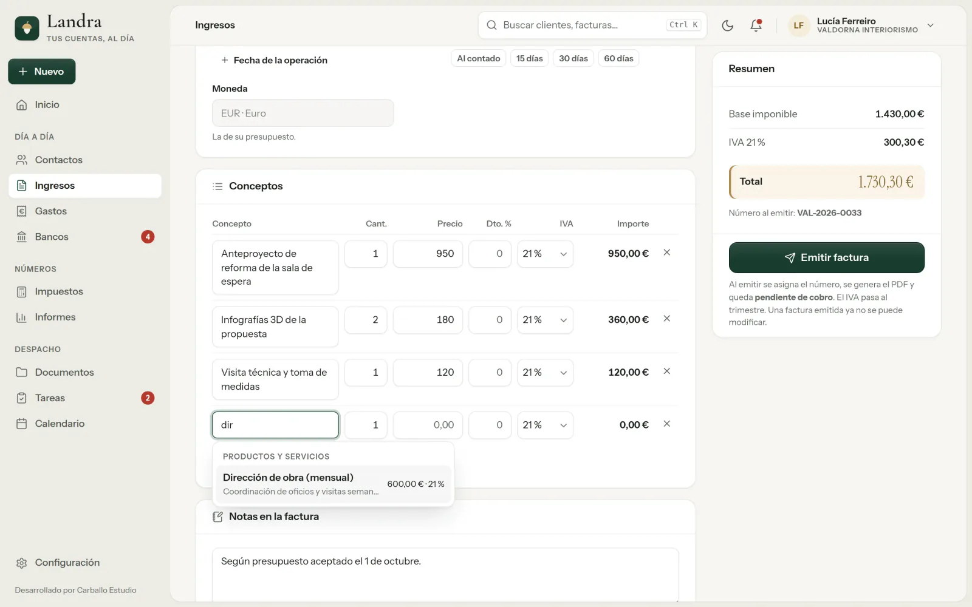
Task: Open Informes page
Action: (85, 317)
